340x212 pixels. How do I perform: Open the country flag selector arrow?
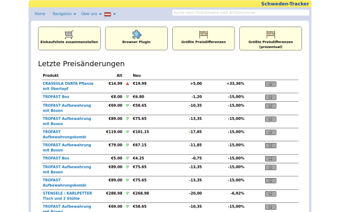(114, 14)
